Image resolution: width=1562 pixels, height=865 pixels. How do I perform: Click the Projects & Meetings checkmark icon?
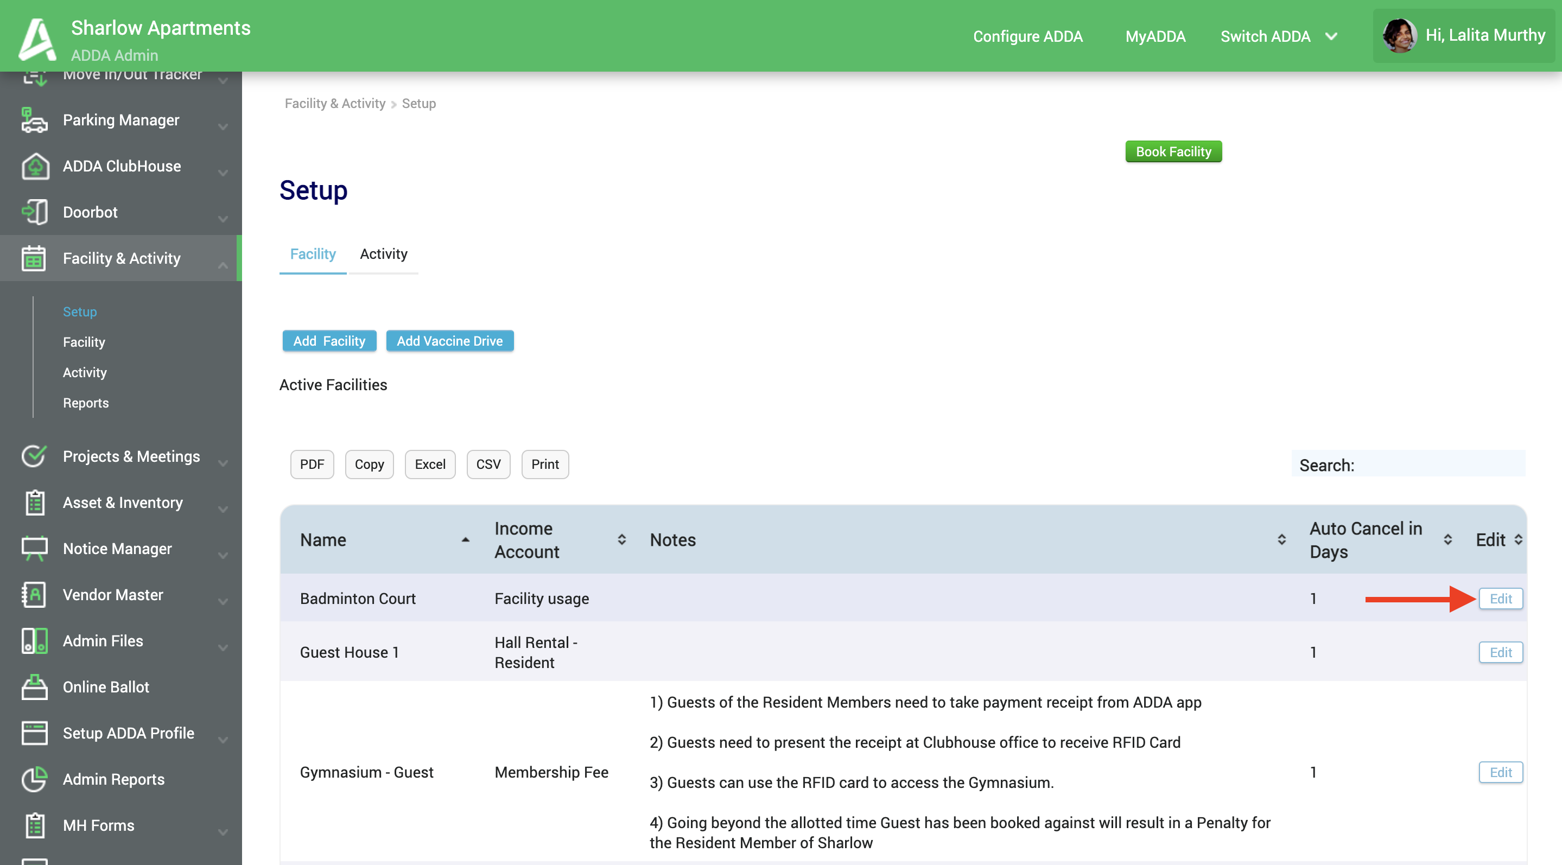click(34, 456)
